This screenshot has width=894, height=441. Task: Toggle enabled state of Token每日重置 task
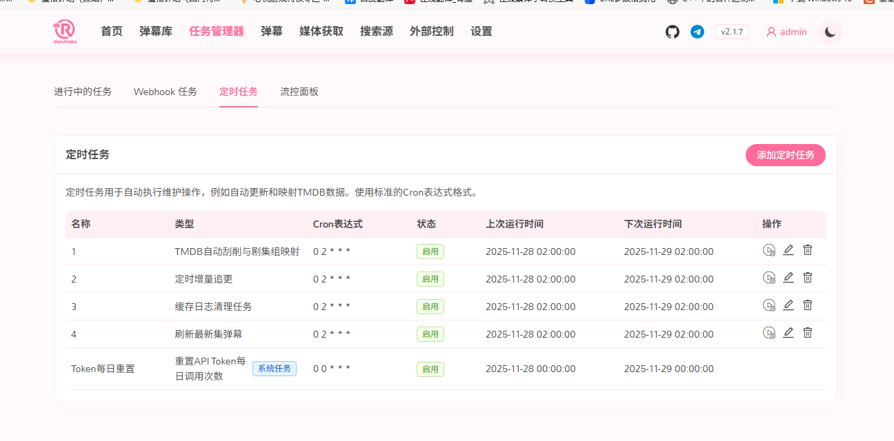pos(430,369)
